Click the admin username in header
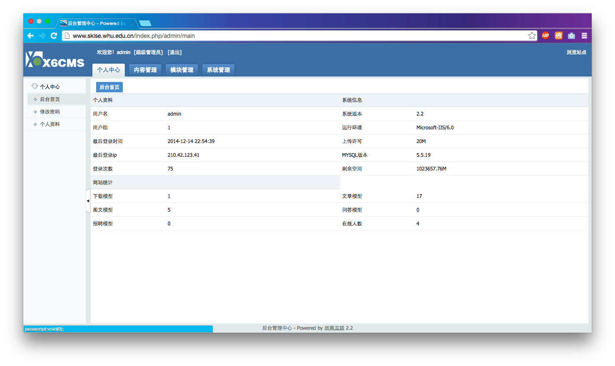Screen dimensions: 615x366 [124, 52]
